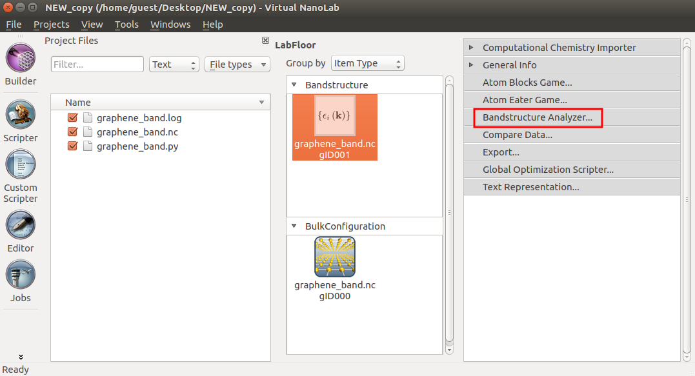Collapse the Bandstructure group
The height and width of the screenshot is (376, 695).
point(294,84)
